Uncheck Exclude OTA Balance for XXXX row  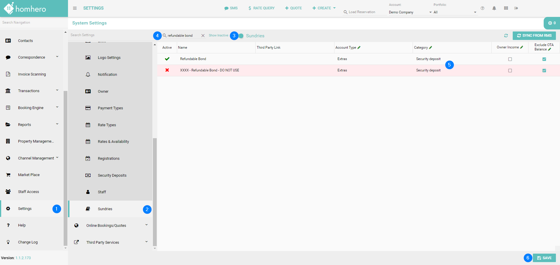(x=544, y=71)
